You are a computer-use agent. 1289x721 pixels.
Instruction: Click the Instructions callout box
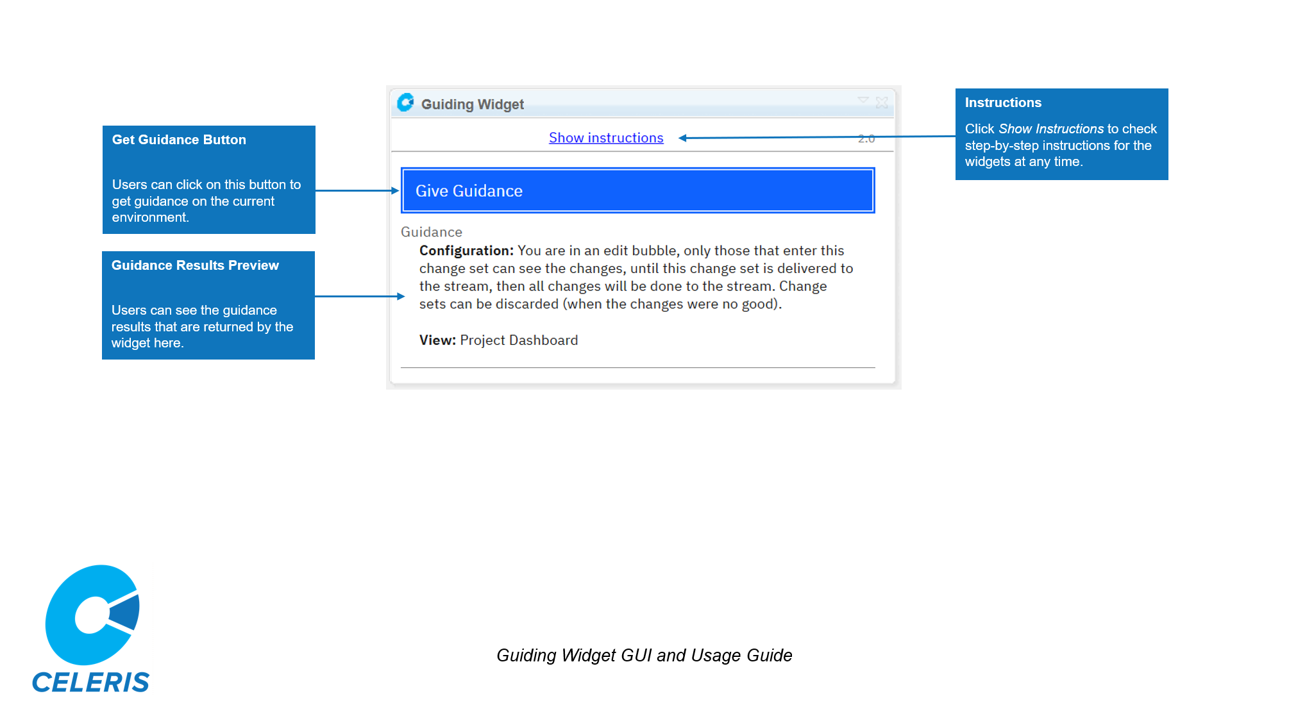click(x=1062, y=133)
